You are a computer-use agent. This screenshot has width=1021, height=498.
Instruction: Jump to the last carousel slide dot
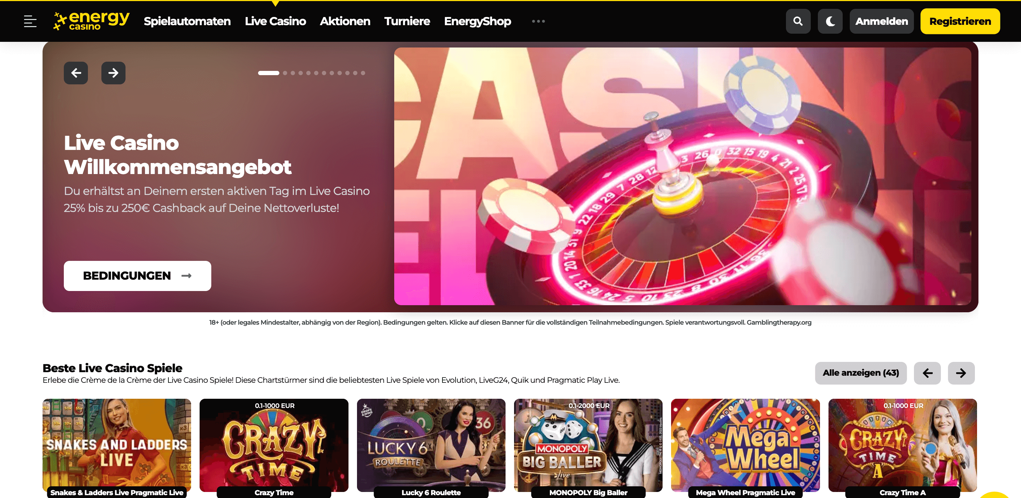tap(362, 73)
